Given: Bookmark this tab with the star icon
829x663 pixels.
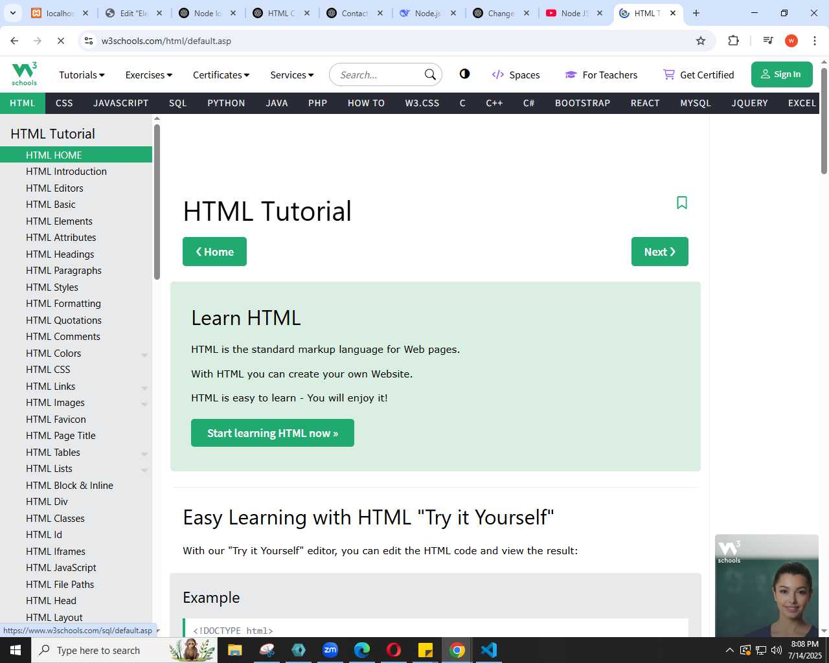Looking at the screenshot, I should point(701,41).
